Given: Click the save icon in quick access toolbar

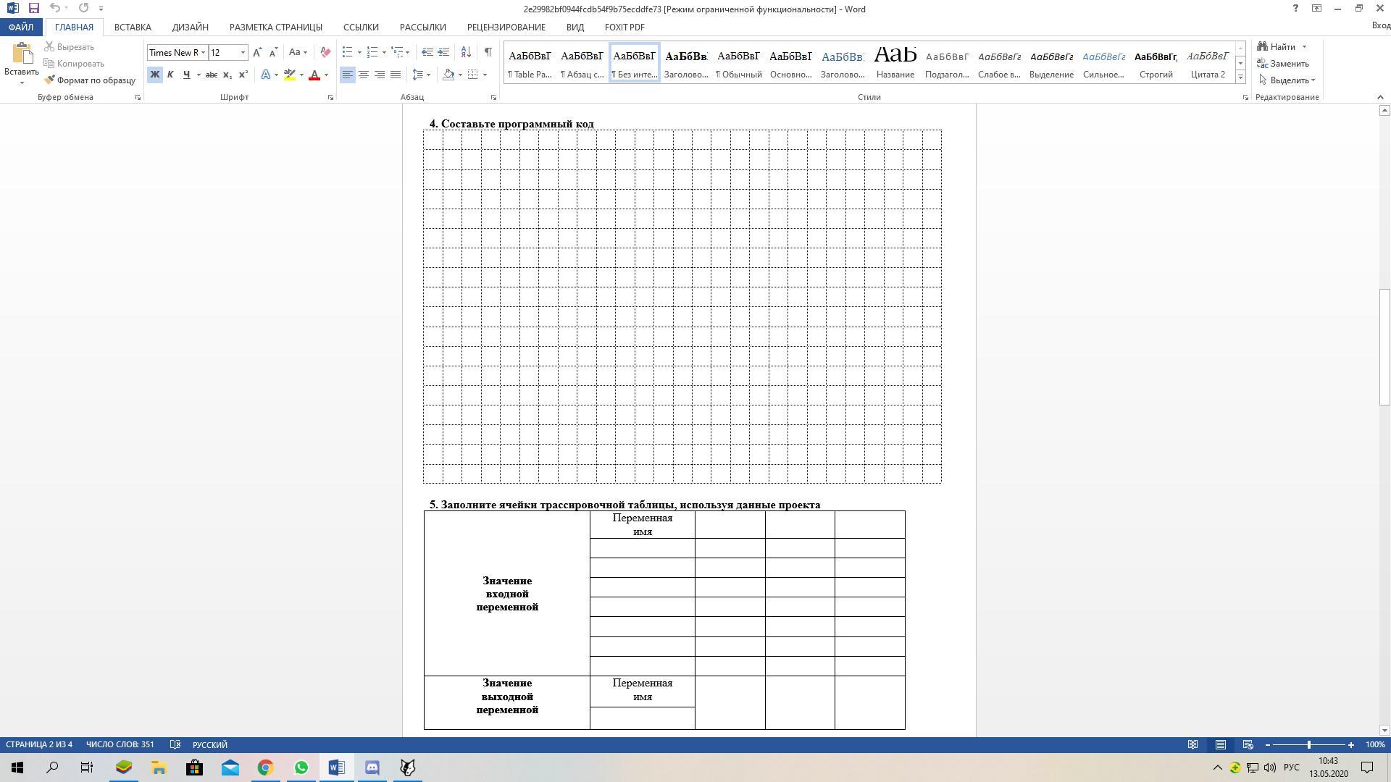Looking at the screenshot, I should pos(33,9).
